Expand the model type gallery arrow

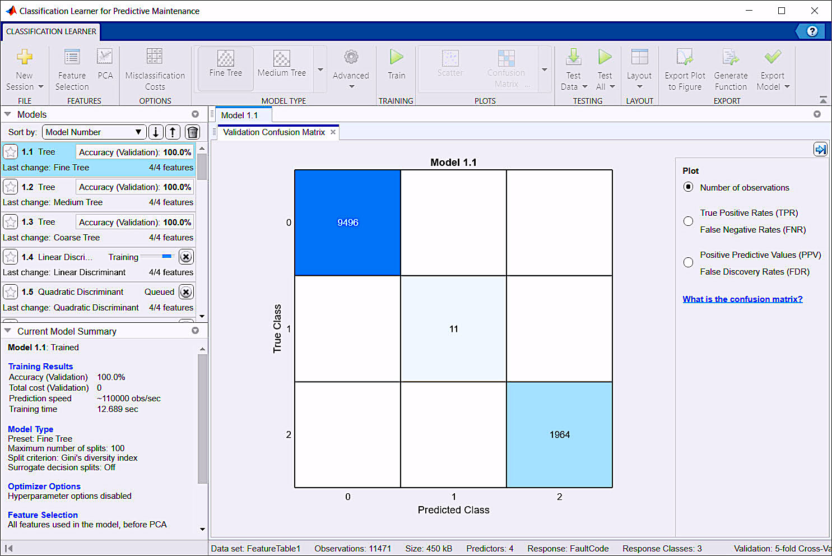pyautogui.click(x=320, y=69)
